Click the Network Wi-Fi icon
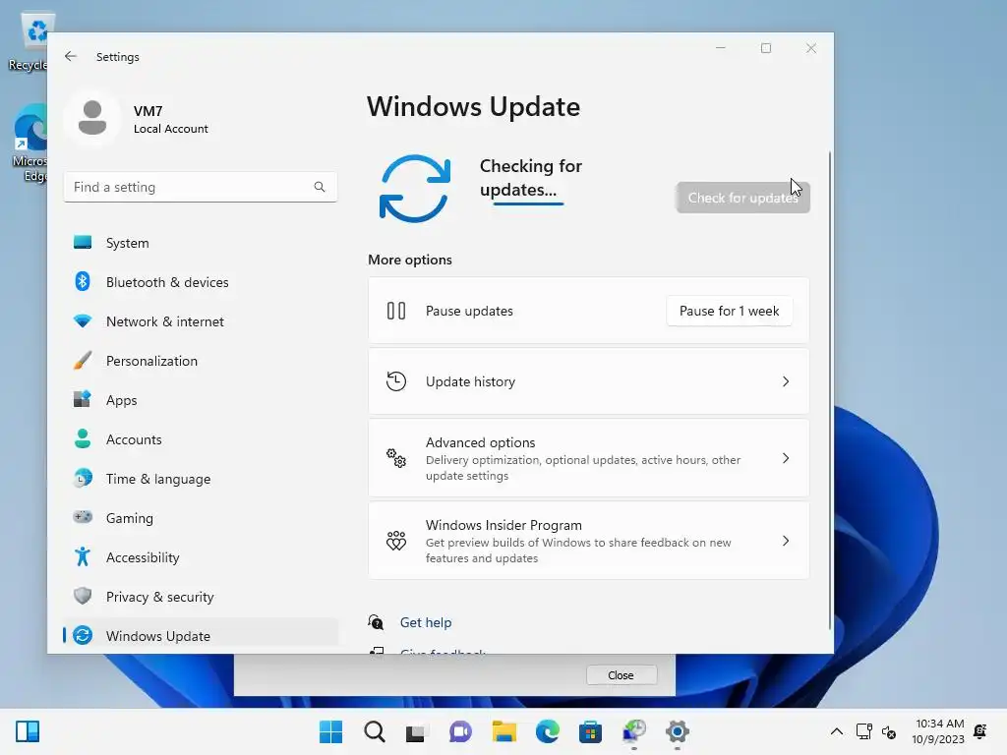1007x755 pixels. click(83, 321)
